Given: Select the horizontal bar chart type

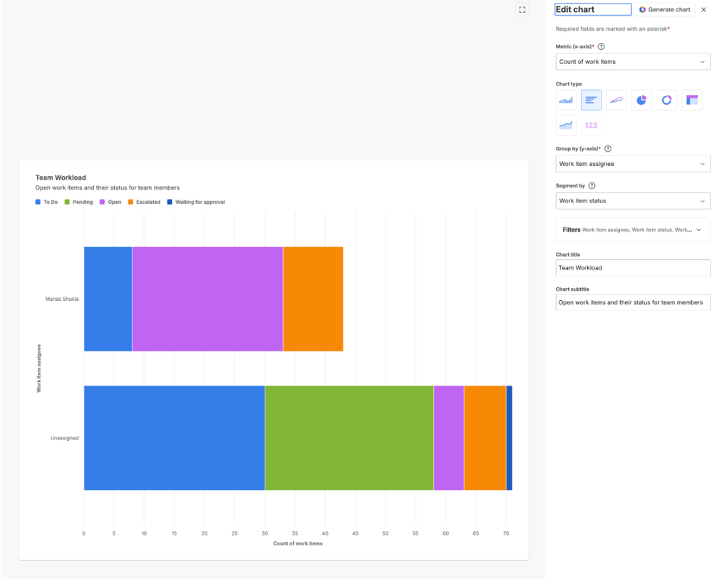Looking at the screenshot, I should point(591,100).
